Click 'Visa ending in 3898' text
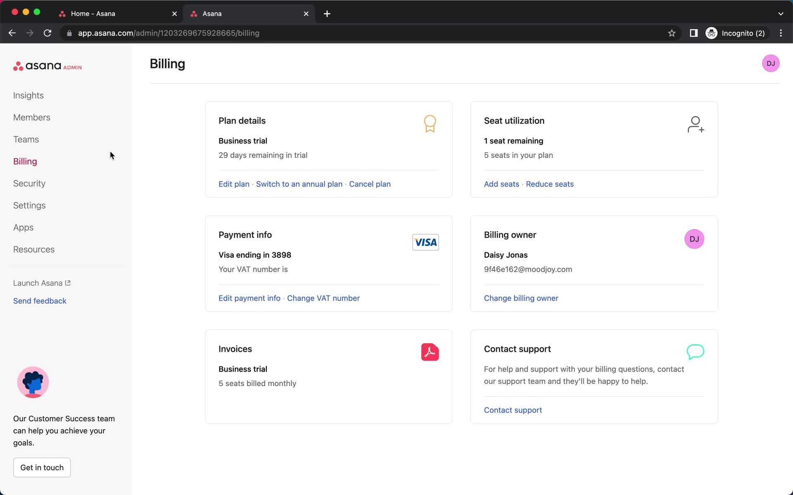Image resolution: width=793 pixels, height=495 pixels. (255, 255)
